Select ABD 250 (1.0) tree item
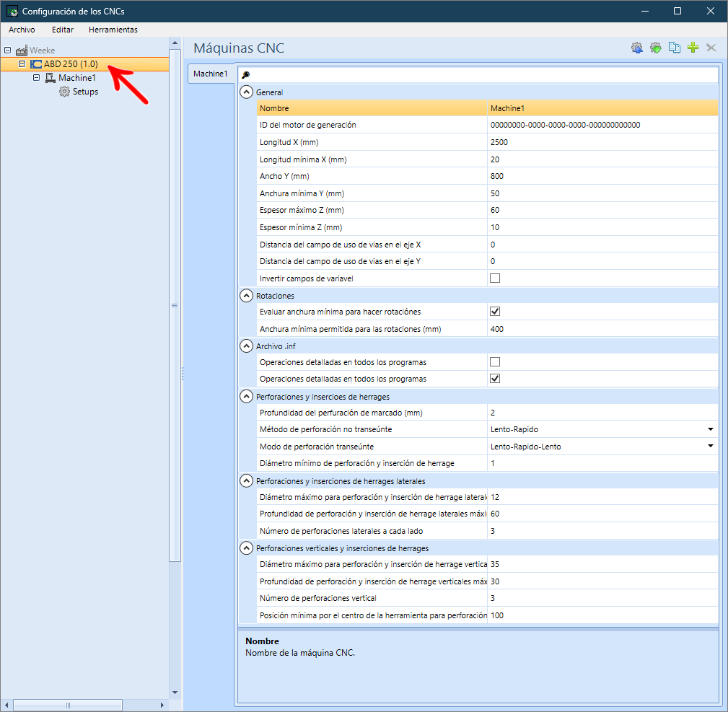Image resolution: width=728 pixels, height=712 pixels. coord(71,64)
